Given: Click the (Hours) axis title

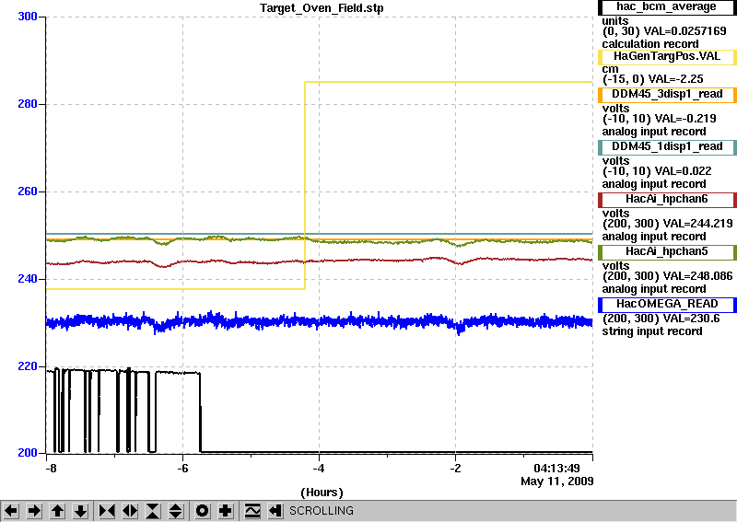Looking at the screenshot, I should tap(322, 493).
